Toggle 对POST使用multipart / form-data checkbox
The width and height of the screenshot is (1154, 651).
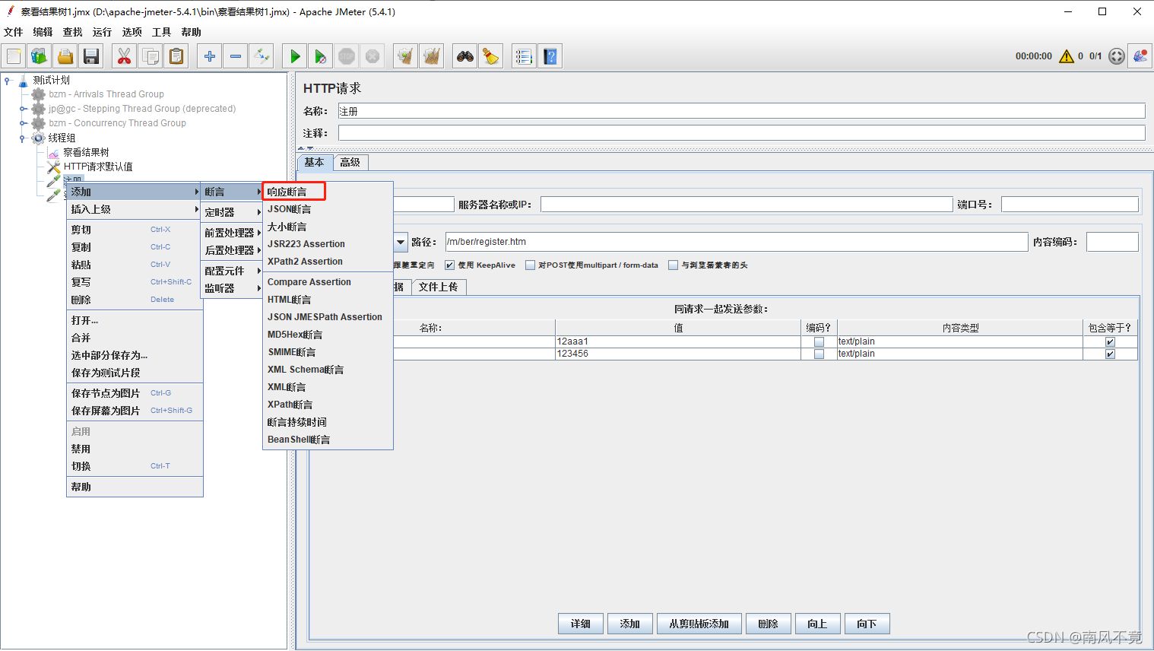click(531, 265)
